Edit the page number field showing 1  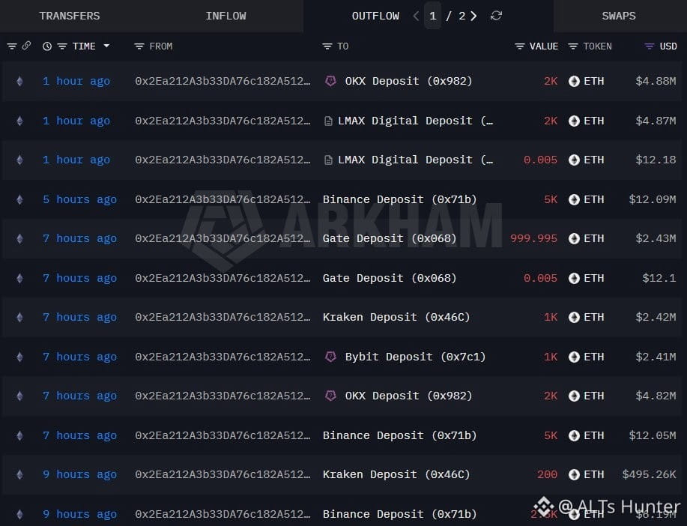[x=432, y=16]
